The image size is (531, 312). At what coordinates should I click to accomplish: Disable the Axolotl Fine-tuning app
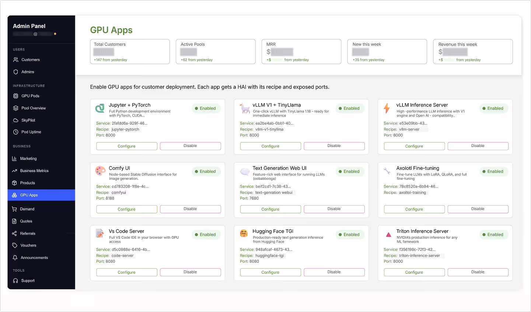pos(478,209)
